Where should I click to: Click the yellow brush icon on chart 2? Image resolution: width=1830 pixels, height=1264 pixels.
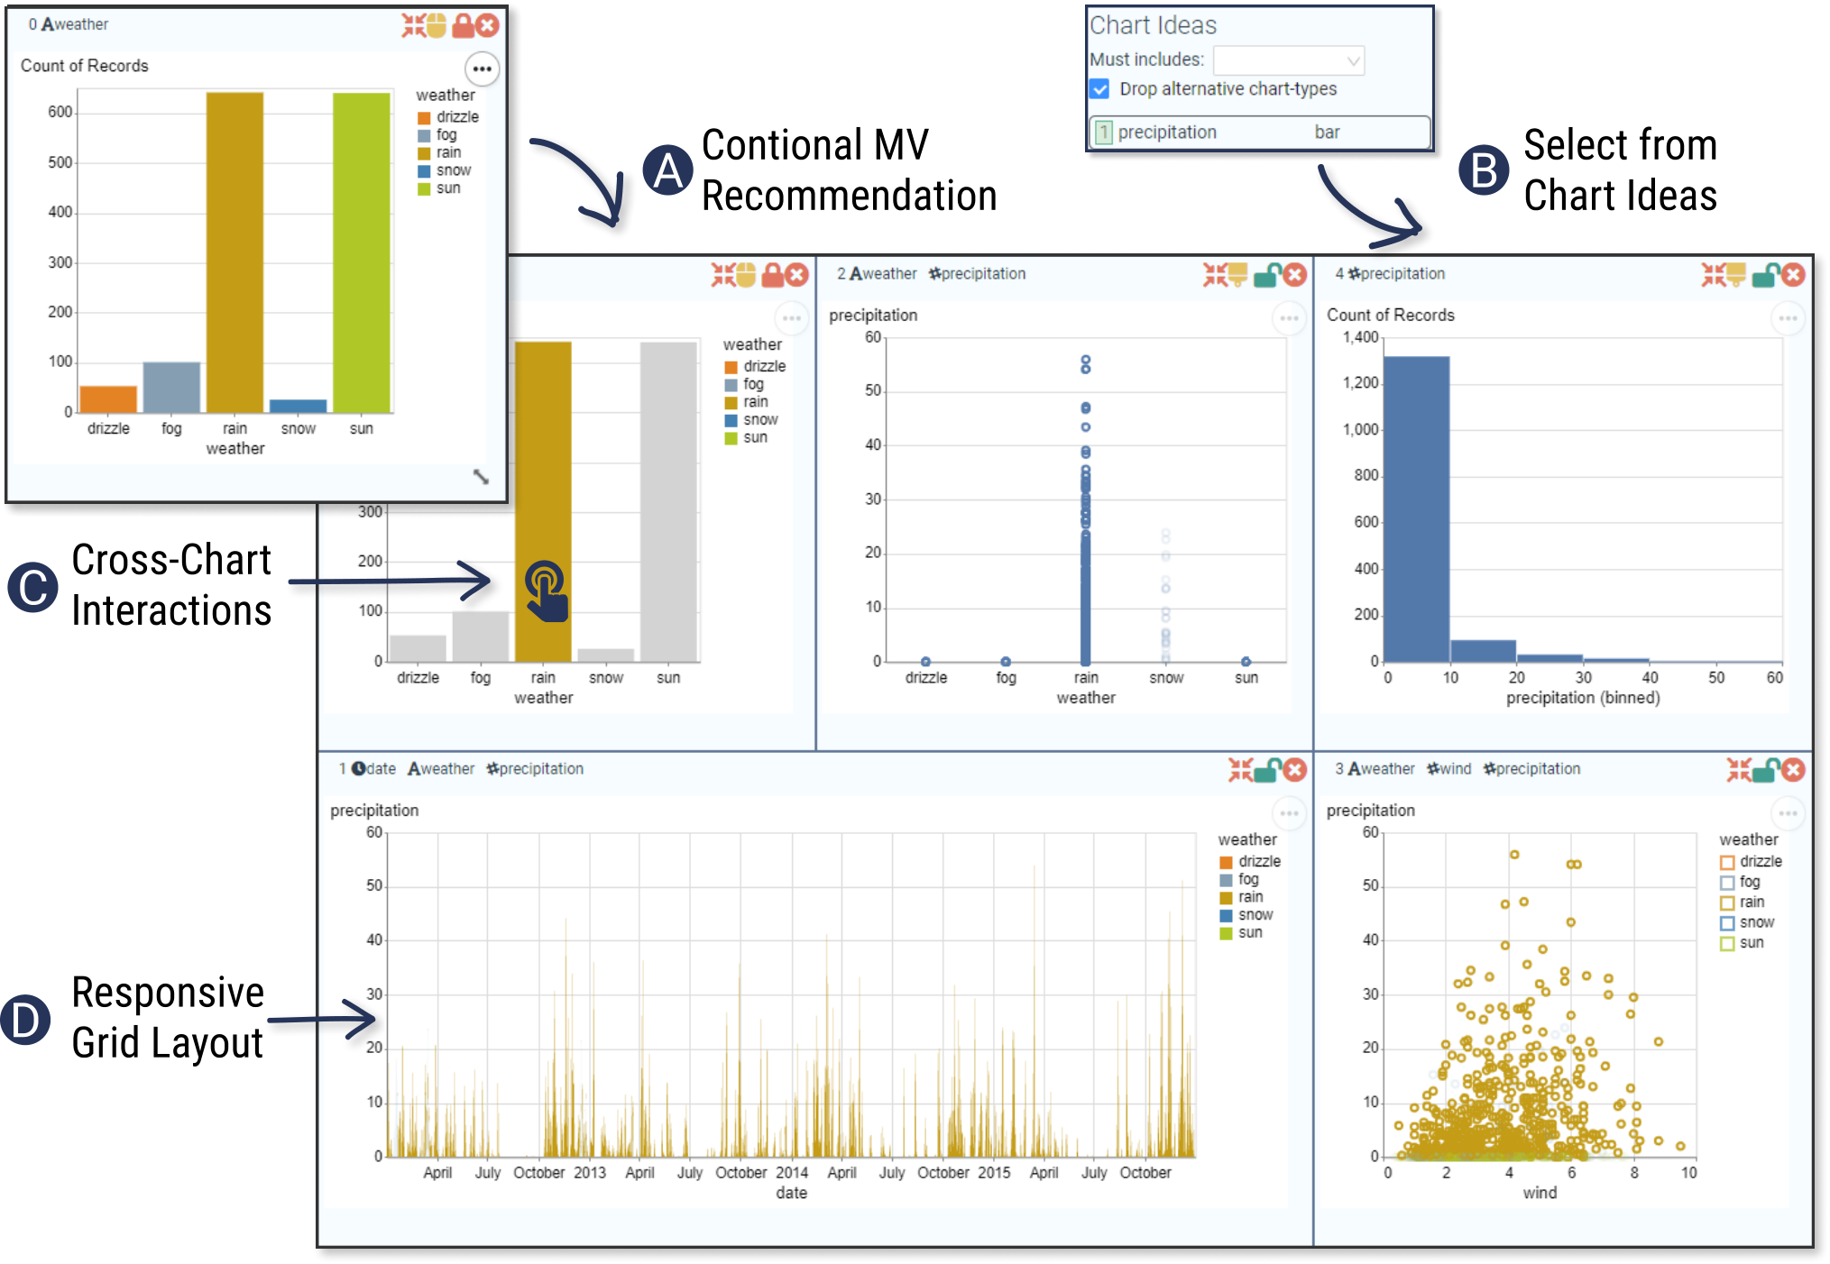tap(1237, 275)
